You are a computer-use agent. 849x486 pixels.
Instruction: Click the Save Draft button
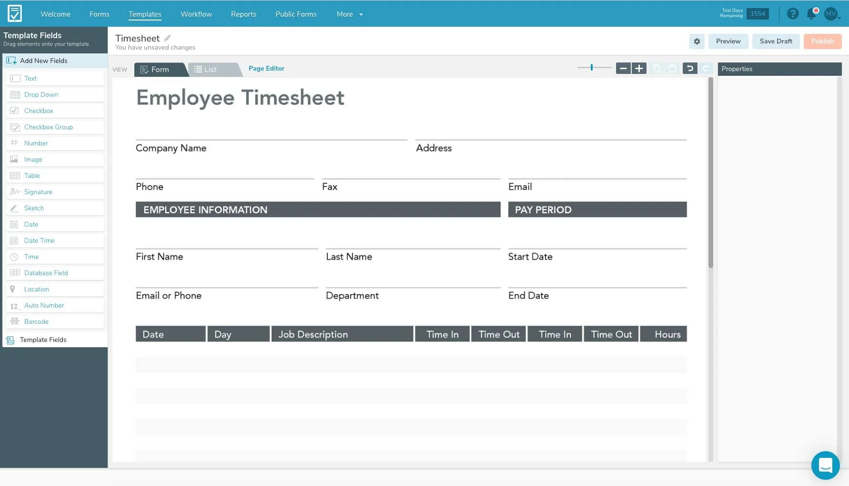pyautogui.click(x=776, y=41)
